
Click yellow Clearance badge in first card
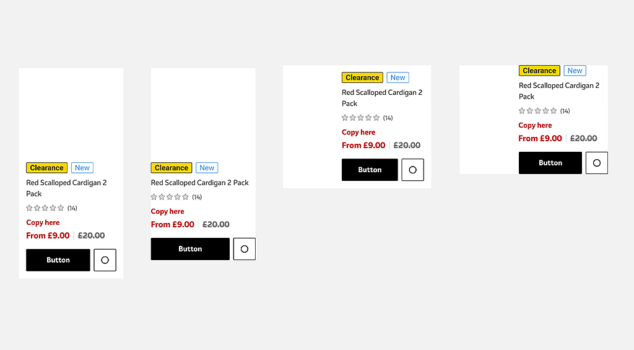[47, 168]
